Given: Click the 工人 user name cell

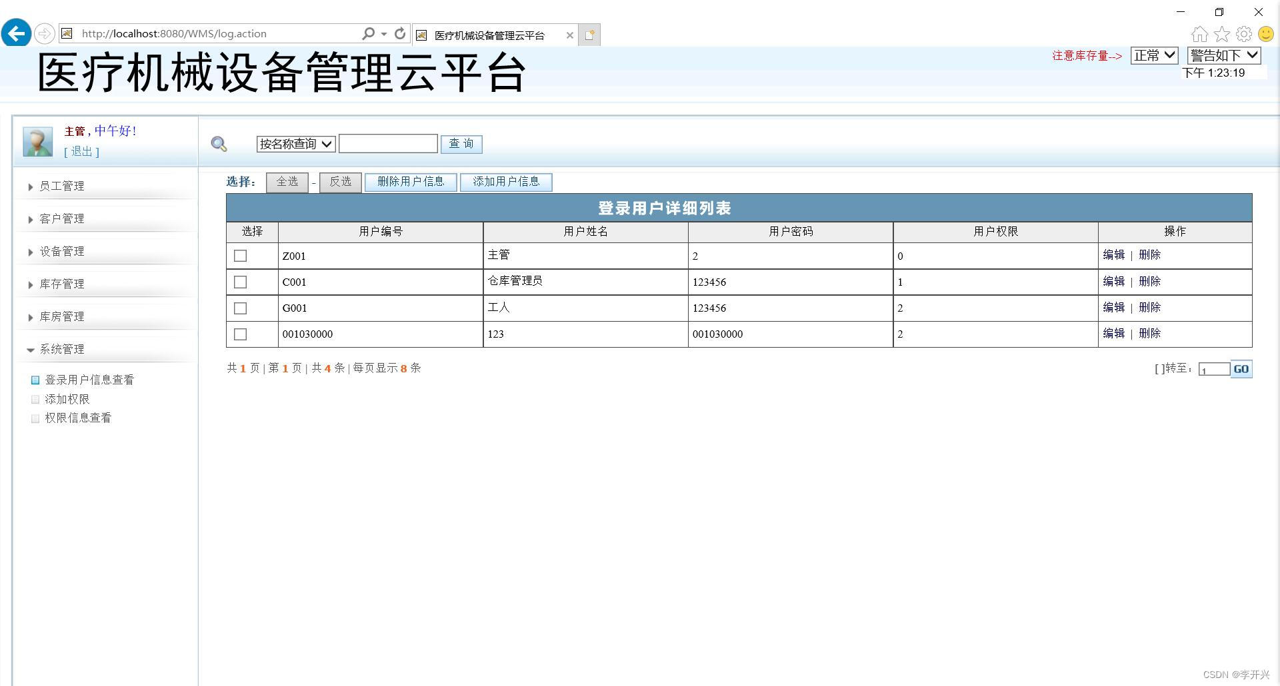Looking at the screenshot, I should (x=585, y=308).
